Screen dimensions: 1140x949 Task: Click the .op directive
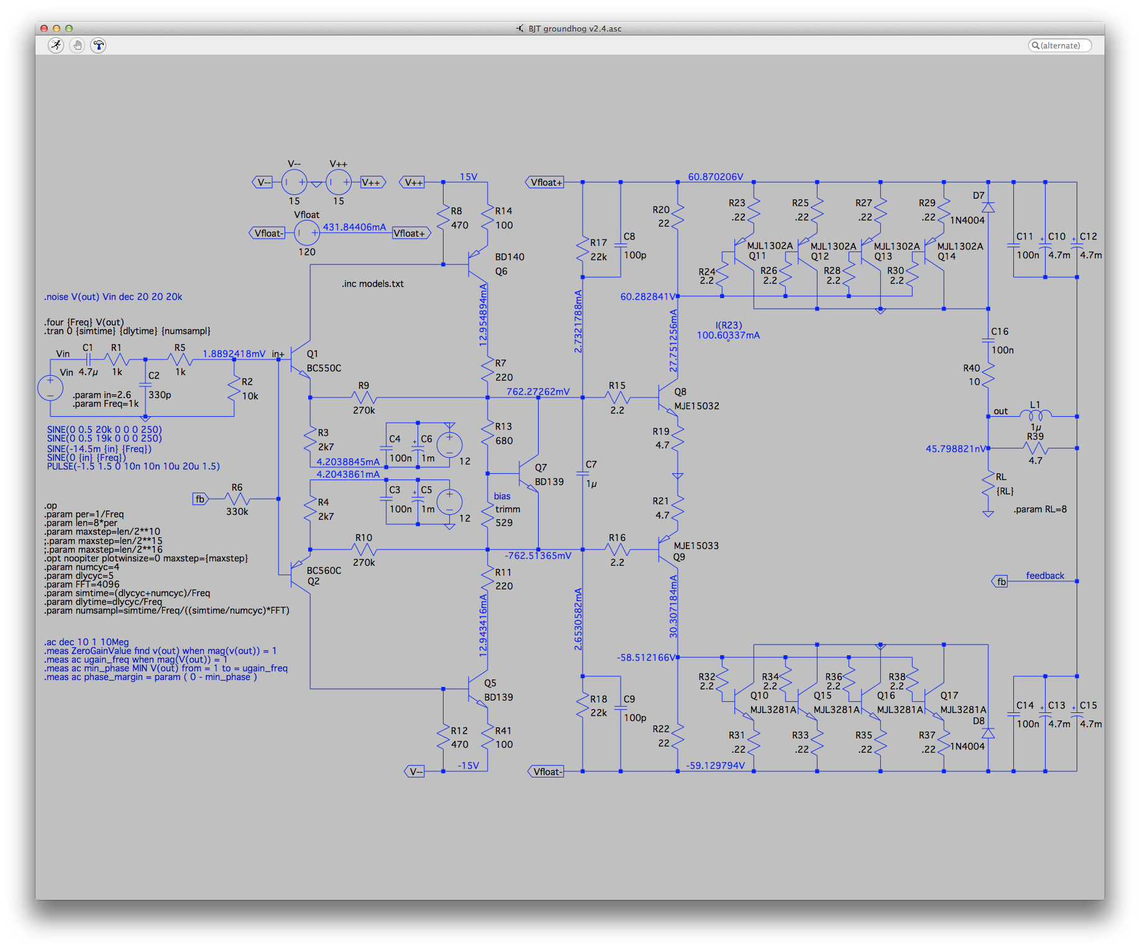point(50,506)
